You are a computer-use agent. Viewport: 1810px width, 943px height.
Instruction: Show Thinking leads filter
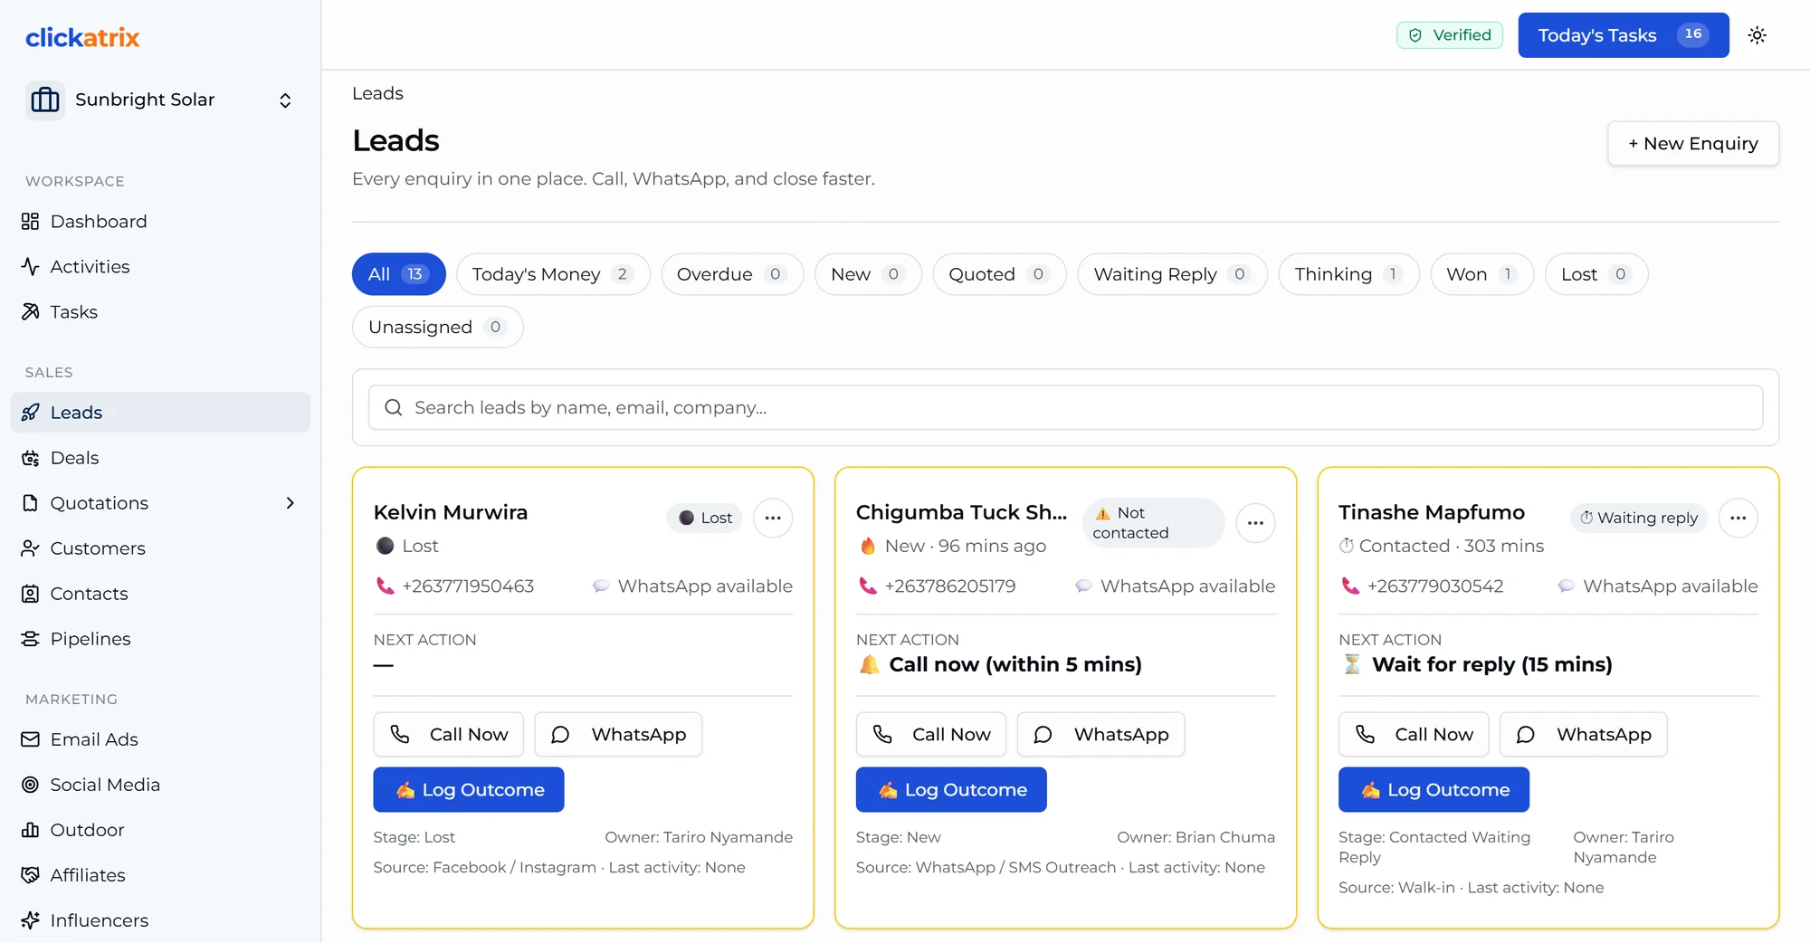(x=1348, y=274)
